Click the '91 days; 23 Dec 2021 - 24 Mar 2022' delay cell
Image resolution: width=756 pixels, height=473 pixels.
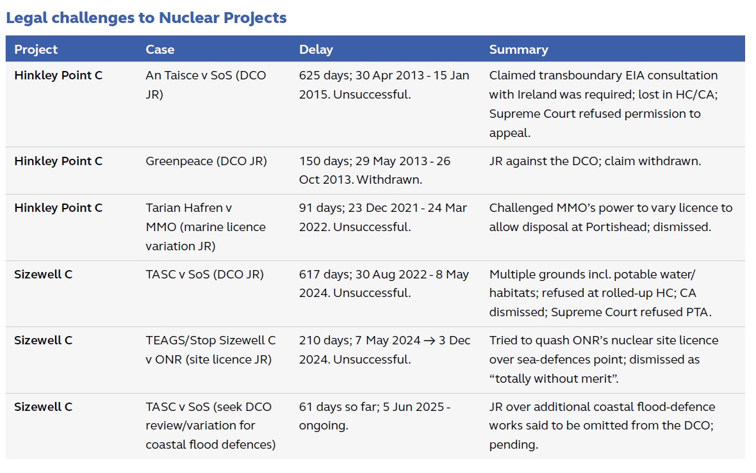(383, 217)
